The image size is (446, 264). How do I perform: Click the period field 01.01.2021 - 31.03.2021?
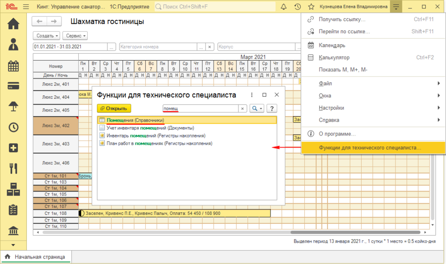[70, 47]
